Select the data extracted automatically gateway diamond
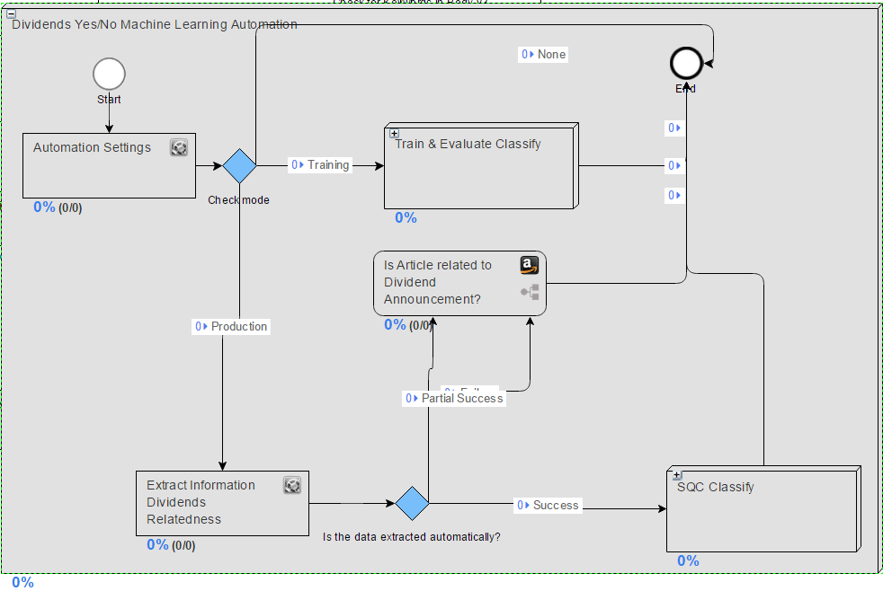 point(412,503)
